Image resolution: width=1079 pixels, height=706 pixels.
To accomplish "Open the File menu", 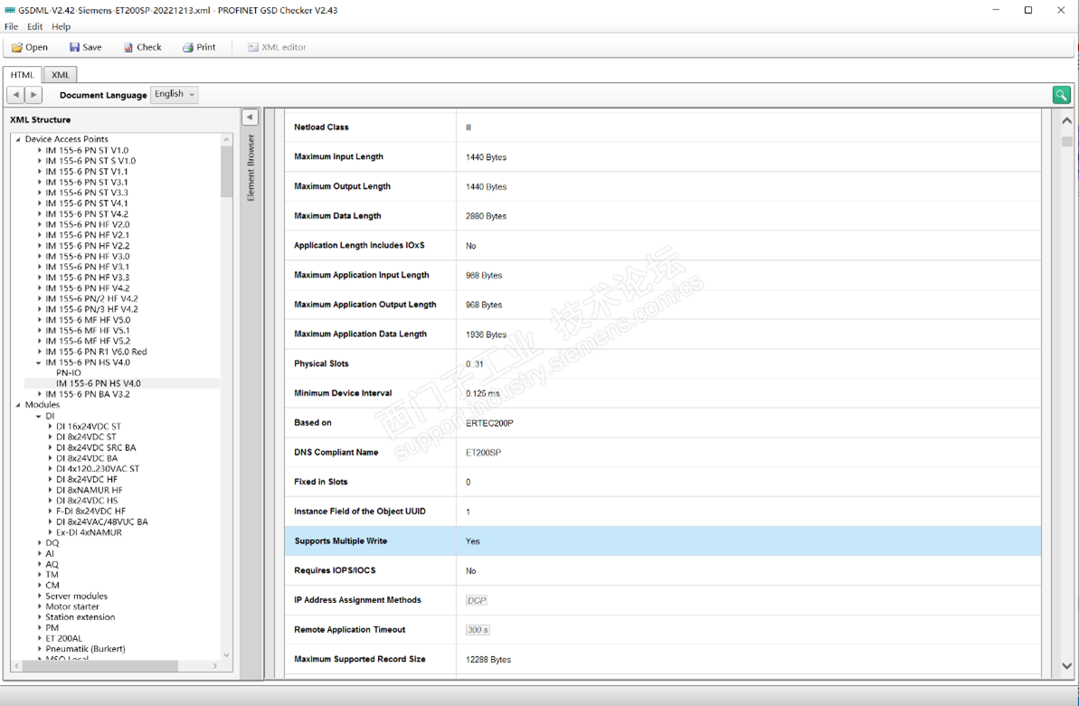I will (11, 27).
